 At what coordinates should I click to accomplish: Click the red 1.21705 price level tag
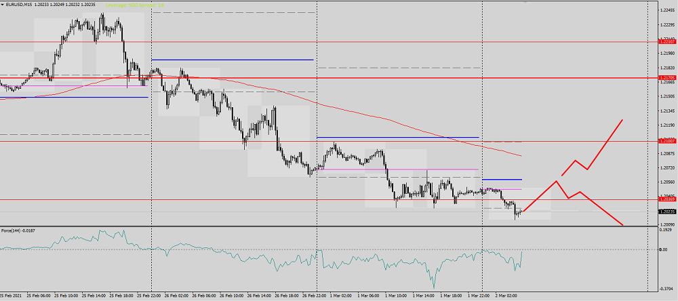point(666,78)
